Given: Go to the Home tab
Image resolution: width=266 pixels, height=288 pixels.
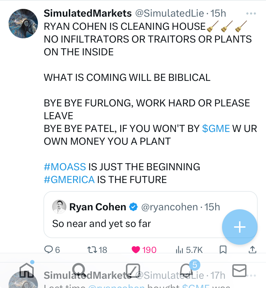Looking at the screenshot, I should pyautogui.click(x=27, y=271).
